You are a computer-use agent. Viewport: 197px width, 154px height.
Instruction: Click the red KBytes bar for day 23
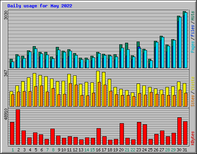(139, 134)
